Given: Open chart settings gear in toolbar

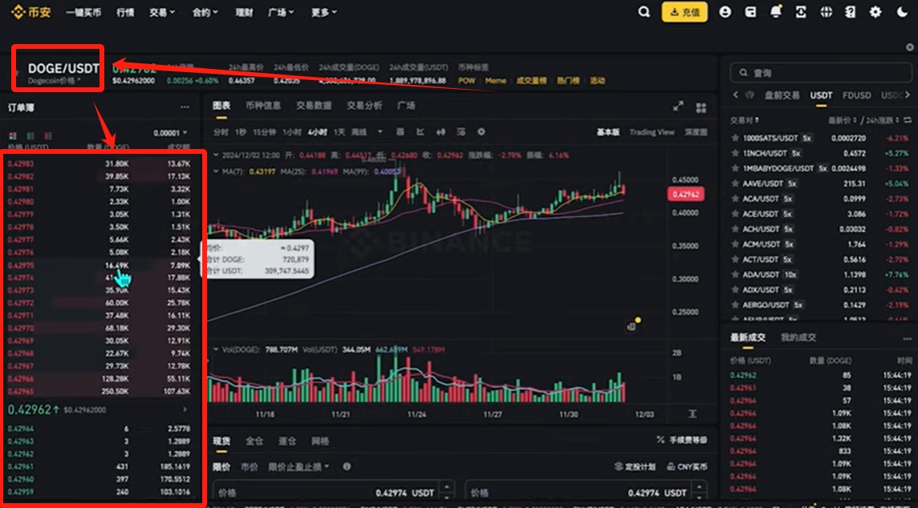Looking at the screenshot, I should (481, 132).
